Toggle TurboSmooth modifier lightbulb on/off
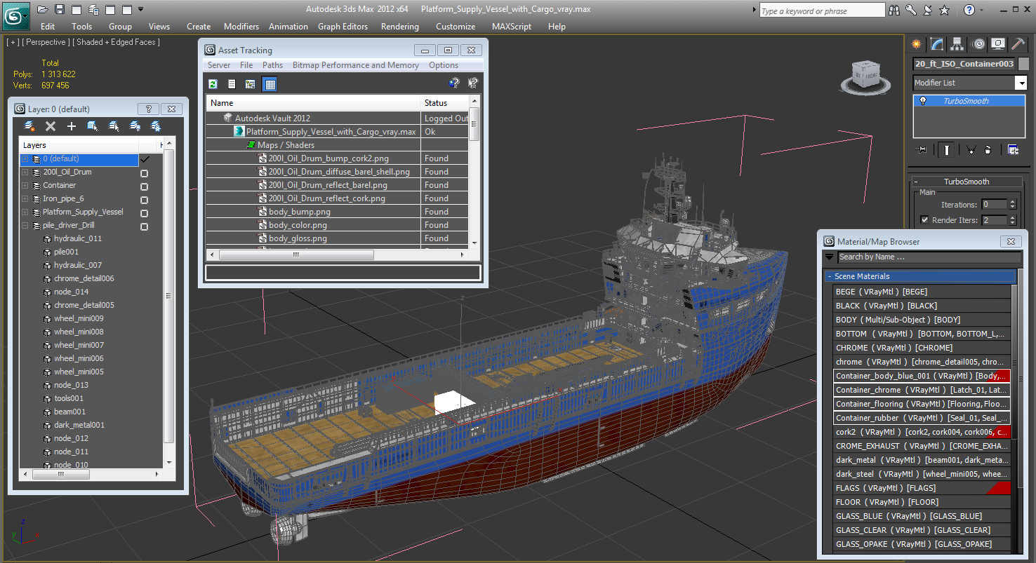 [923, 101]
